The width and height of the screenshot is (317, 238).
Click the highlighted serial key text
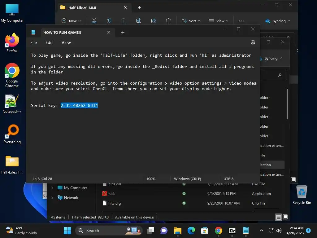[x=79, y=105]
